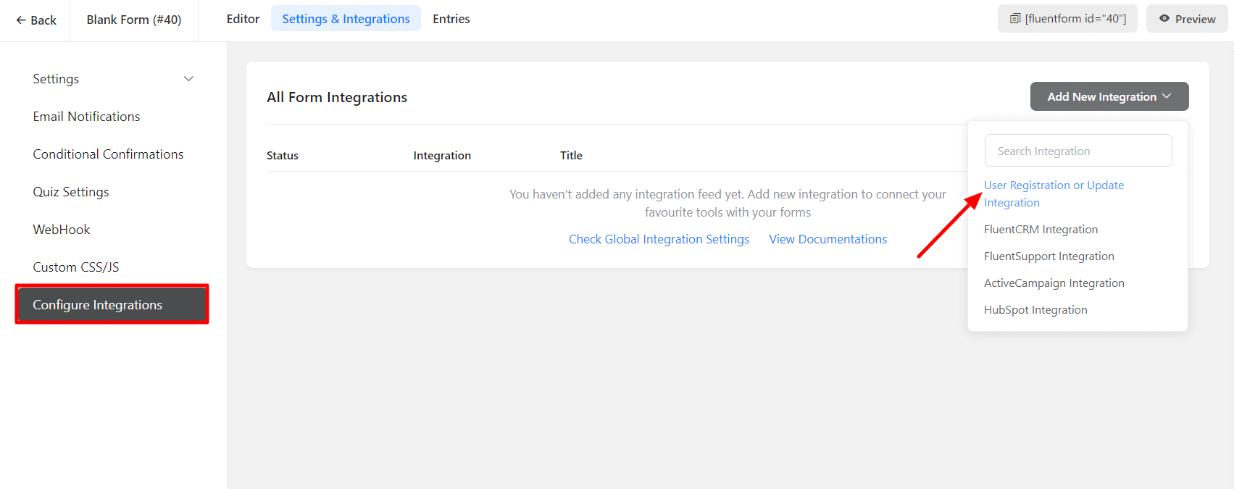Open Conditional Confirmations in sidebar

pyautogui.click(x=108, y=154)
